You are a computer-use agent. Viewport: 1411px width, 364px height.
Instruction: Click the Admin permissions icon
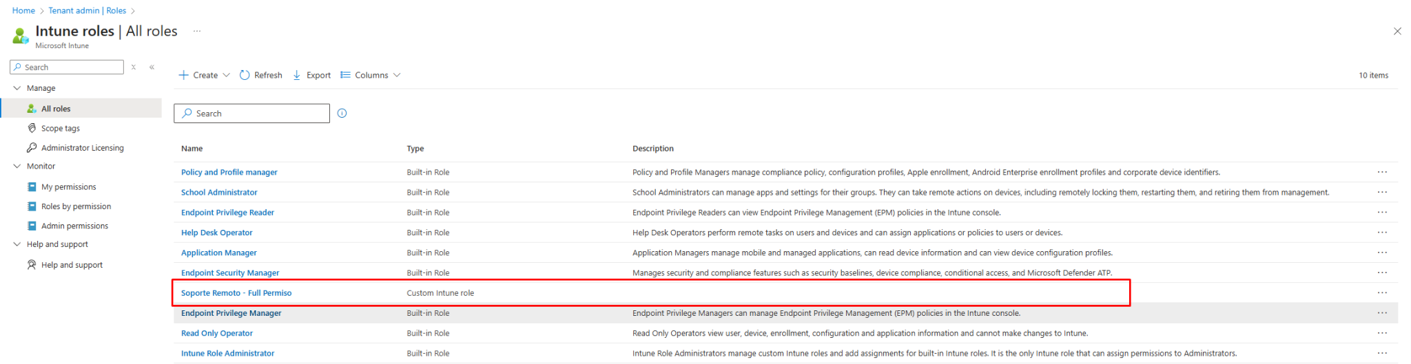[32, 226]
